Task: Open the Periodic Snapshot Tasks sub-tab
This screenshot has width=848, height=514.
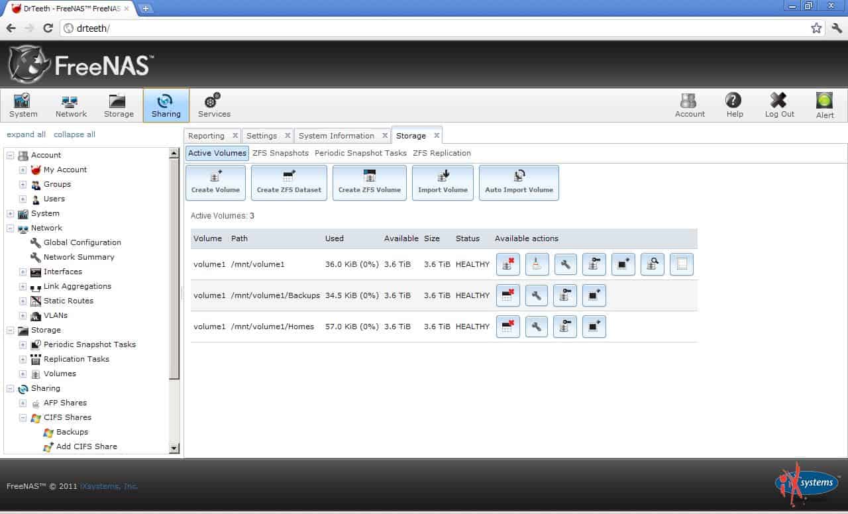Action: pos(360,153)
